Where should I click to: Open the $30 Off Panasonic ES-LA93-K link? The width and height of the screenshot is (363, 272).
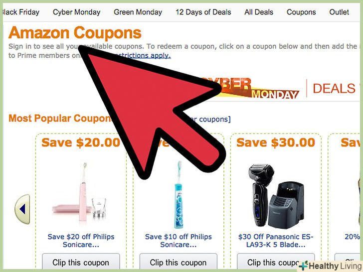coord(275,241)
